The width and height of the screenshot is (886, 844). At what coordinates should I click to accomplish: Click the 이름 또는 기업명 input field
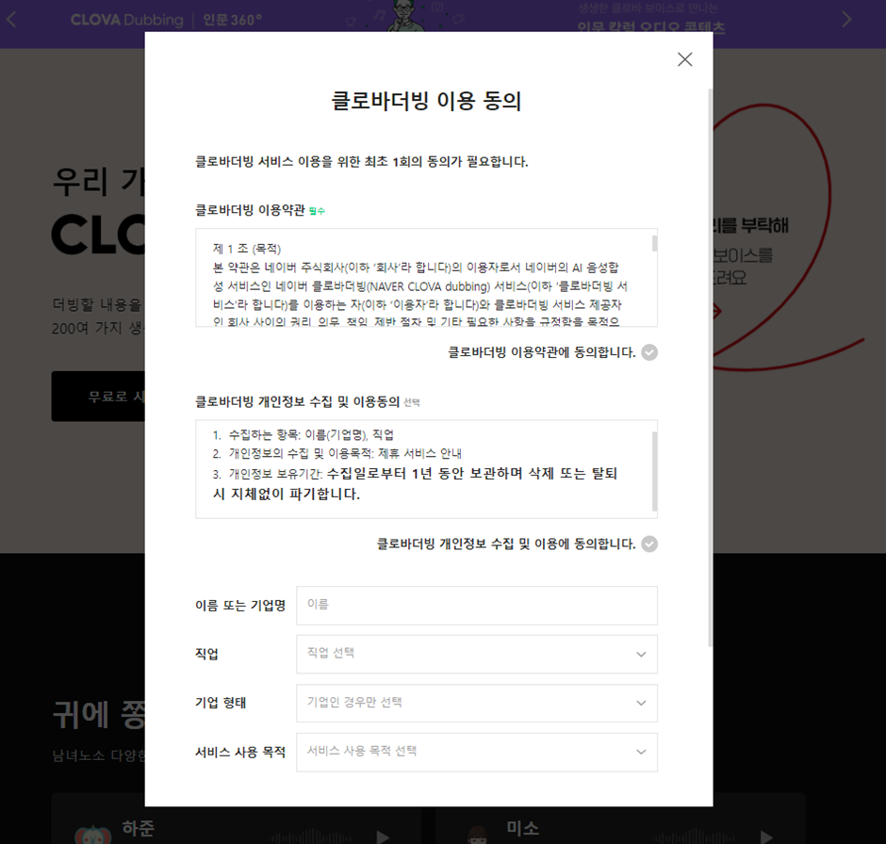[x=476, y=605]
